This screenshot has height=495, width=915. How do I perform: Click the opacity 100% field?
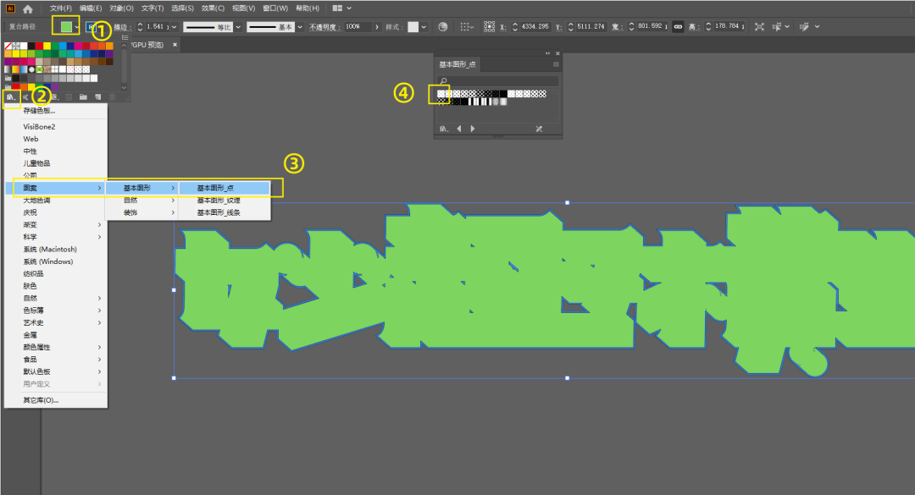coord(358,27)
